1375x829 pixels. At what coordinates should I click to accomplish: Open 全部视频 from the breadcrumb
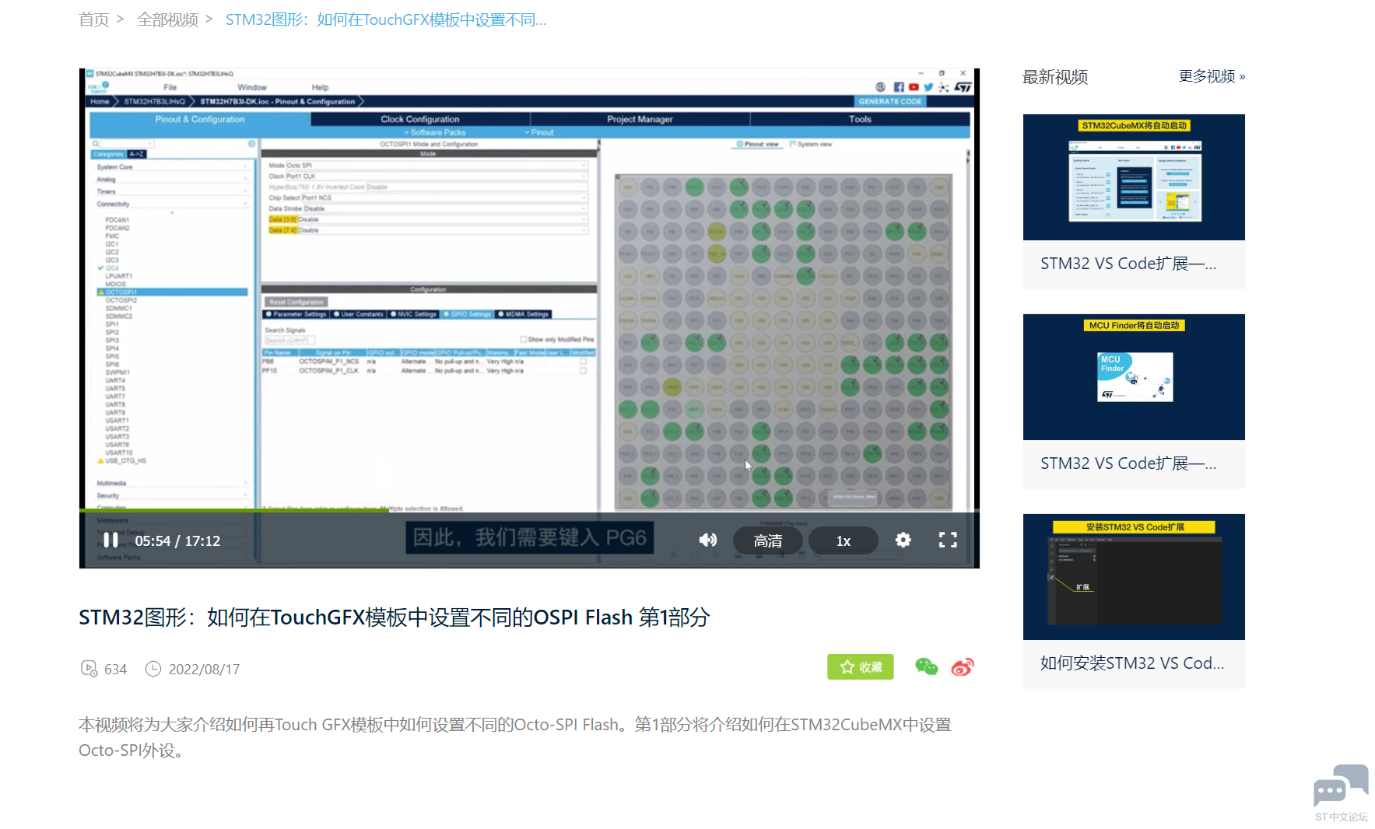[167, 19]
